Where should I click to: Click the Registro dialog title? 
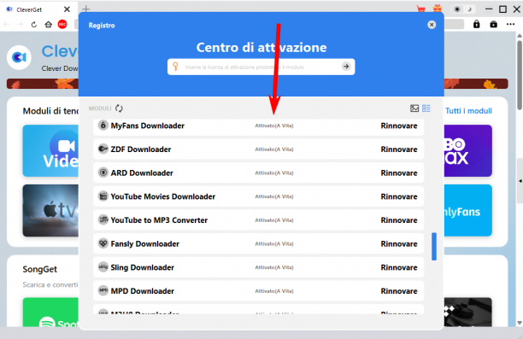[x=102, y=26]
